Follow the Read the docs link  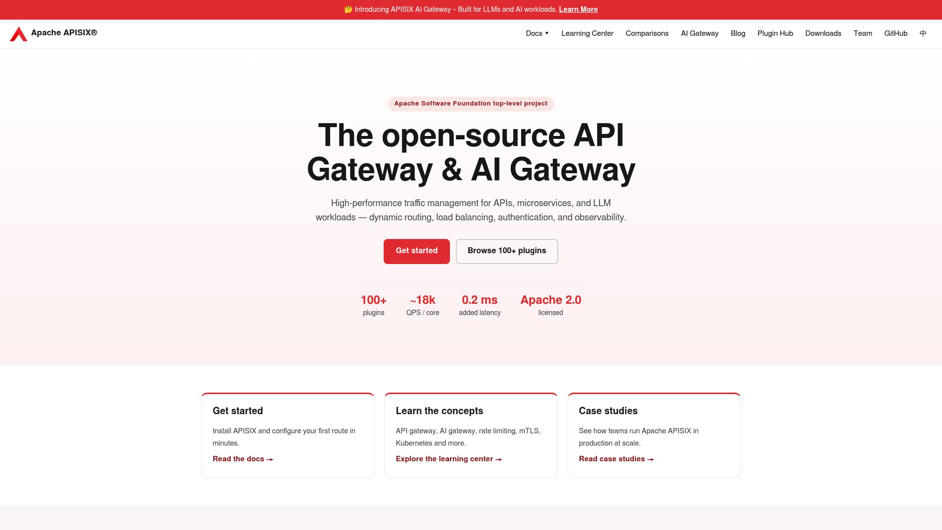243,459
